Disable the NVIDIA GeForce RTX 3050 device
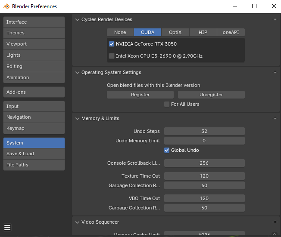 [112, 44]
